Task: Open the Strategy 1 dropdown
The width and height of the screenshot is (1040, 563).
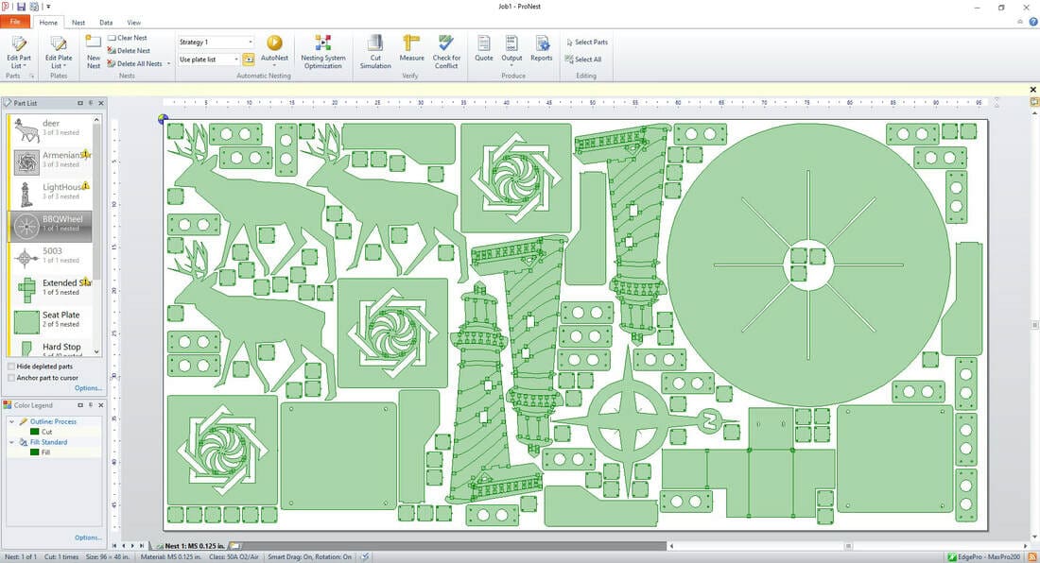Action: pyautogui.click(x=251, y=43)
